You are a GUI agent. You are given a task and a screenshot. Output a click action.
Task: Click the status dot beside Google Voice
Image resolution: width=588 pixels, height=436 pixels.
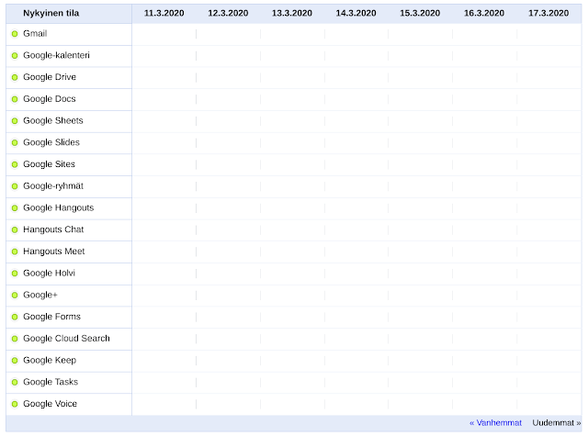(15, 404)
